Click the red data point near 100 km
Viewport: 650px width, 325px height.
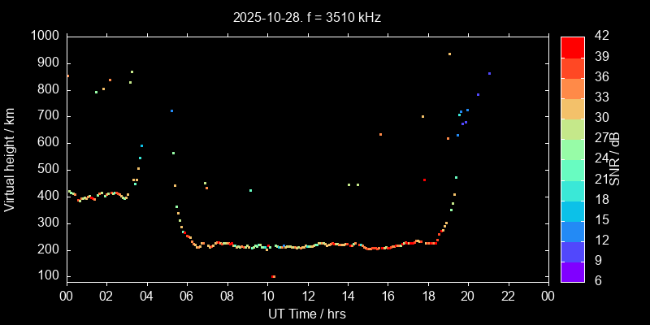click(x=273, y=276)
